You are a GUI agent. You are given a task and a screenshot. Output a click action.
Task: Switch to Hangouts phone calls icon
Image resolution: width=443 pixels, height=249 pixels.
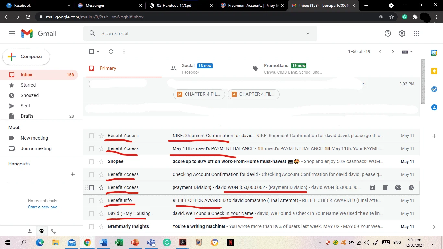click(54, 231)
